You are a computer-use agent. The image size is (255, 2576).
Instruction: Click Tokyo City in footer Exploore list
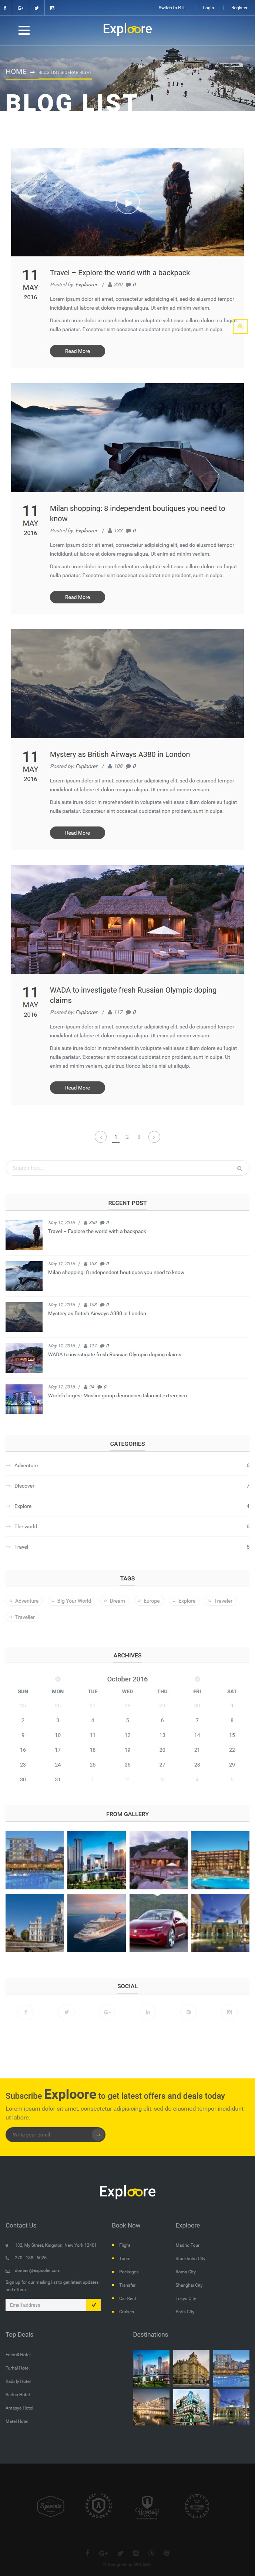click(x=186, y=2298)
